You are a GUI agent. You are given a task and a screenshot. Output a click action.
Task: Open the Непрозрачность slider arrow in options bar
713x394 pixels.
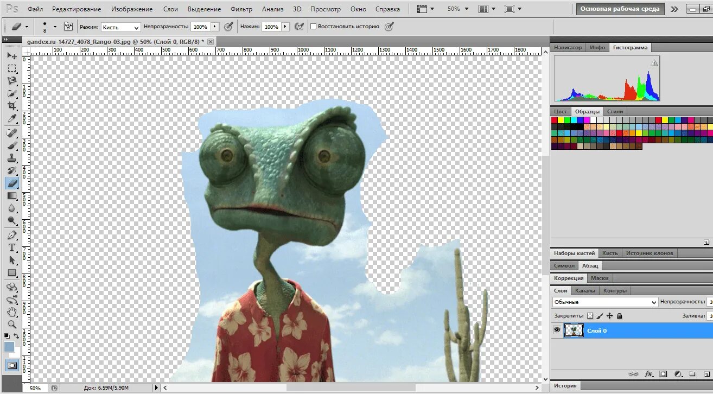(214, 26)
